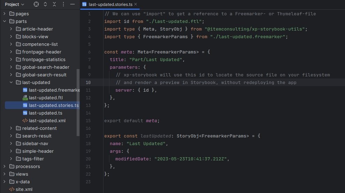345x193 pixels.
Task: Click the views folder icon
Action: (12, 174)
